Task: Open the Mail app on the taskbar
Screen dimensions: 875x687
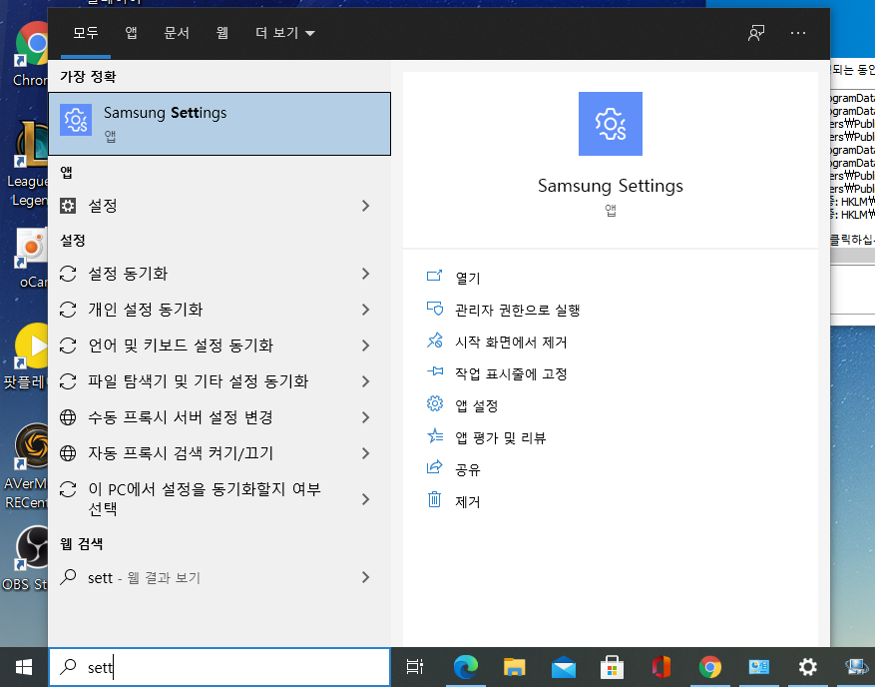Action: click(563, 667)
